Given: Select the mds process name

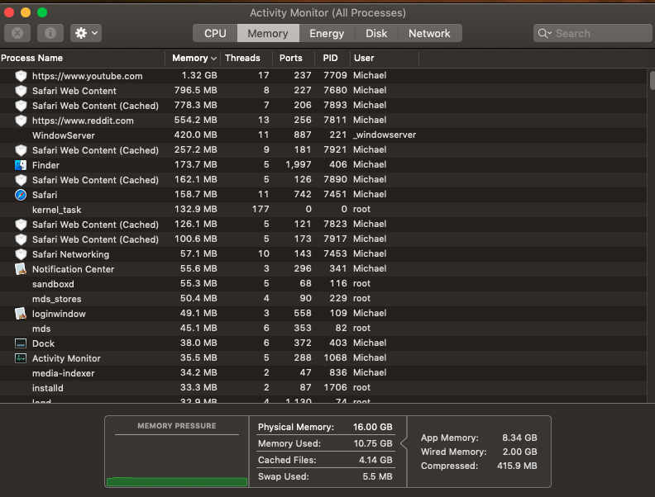Looking at the screenshot, I should coord(41,329).
